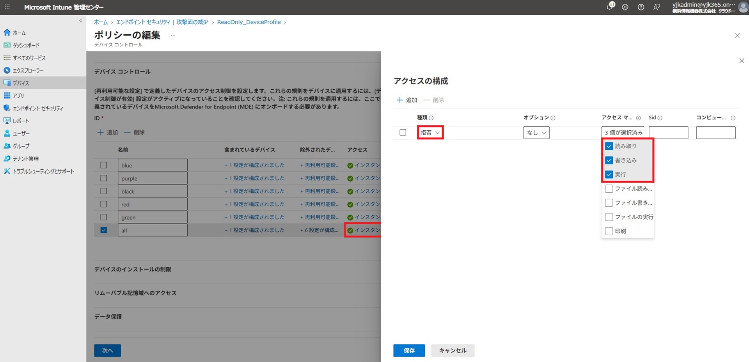The image size is (749, 362).
Task: Click the グループ sidebar icon
Action: (x=7, y=146)
